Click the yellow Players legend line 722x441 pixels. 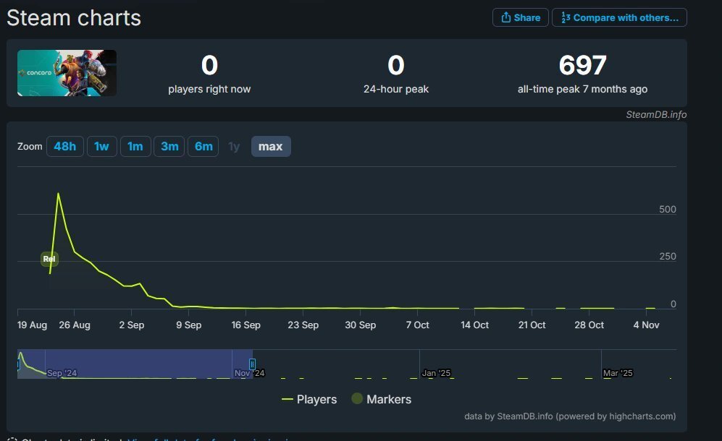click(287, 399)
